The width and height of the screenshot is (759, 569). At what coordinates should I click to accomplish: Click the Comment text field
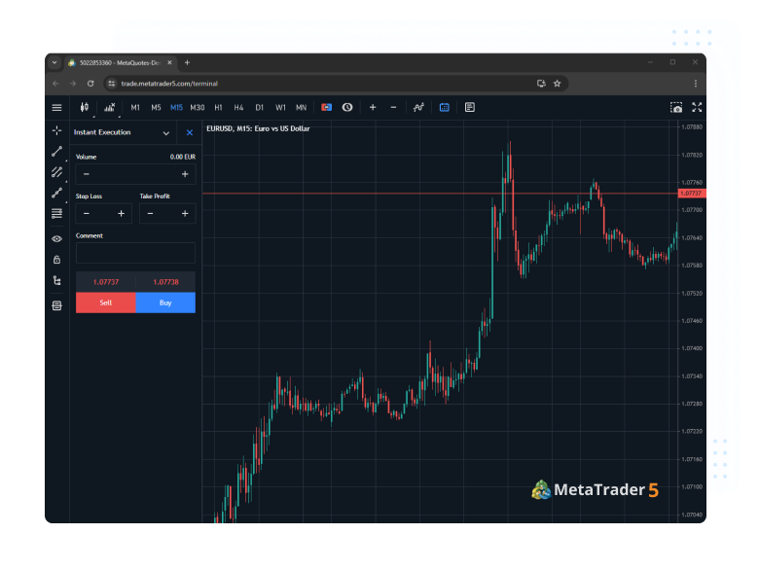[x=135, y=253]
